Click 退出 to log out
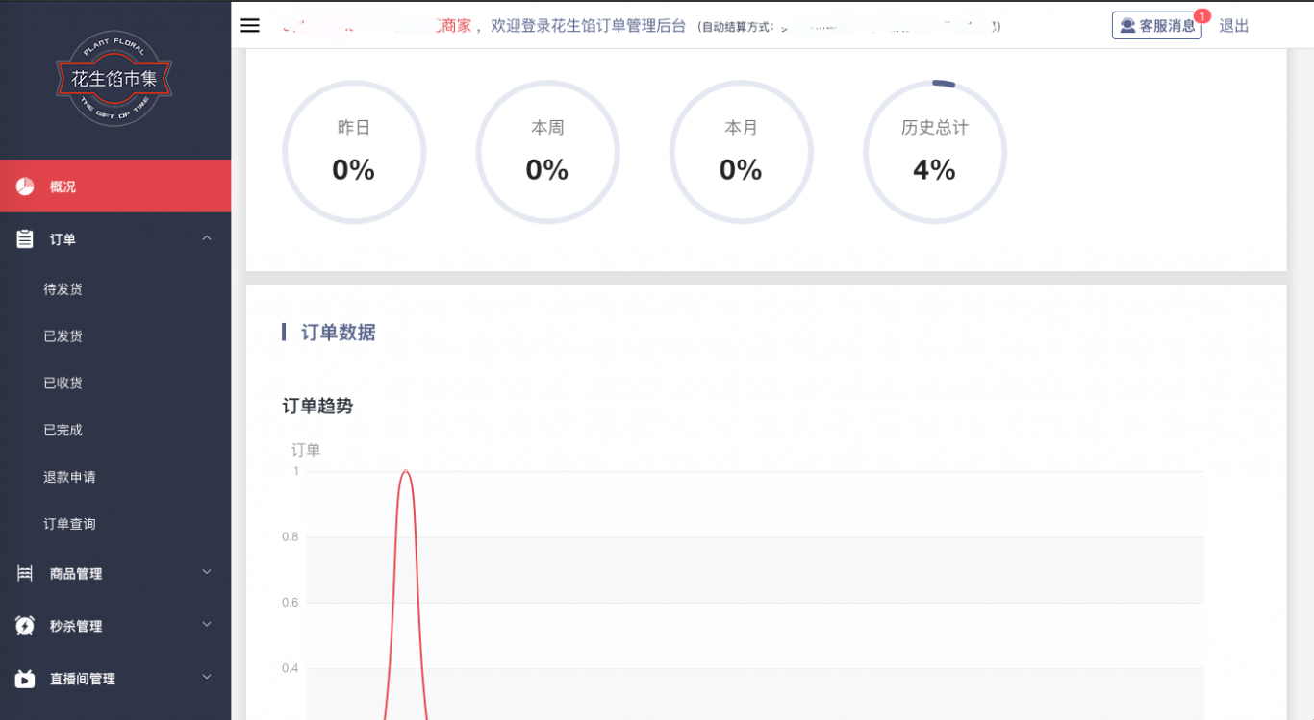 click(x=1234, y=26)
